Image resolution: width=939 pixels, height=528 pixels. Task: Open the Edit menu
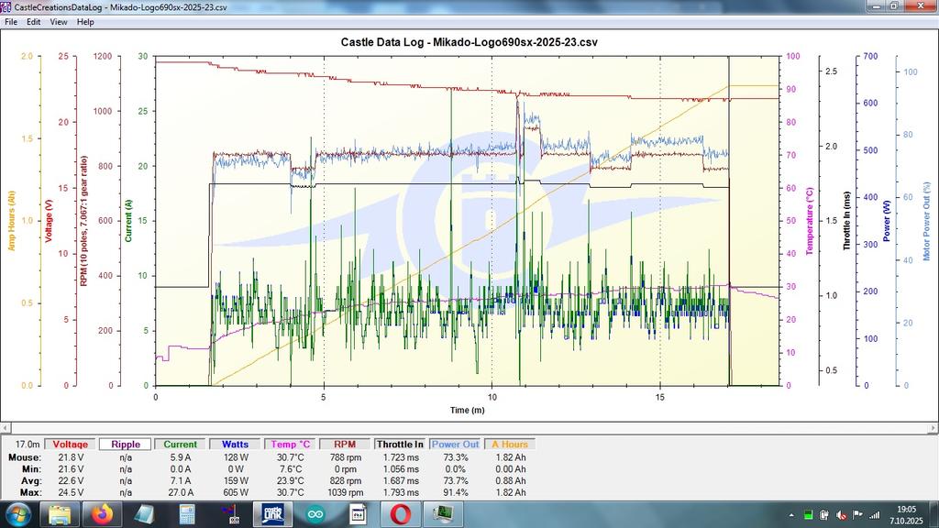33,21
